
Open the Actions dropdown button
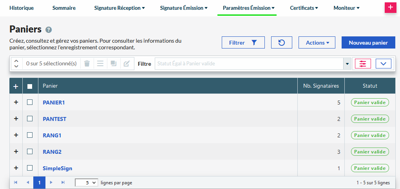[x=317, y=43]
